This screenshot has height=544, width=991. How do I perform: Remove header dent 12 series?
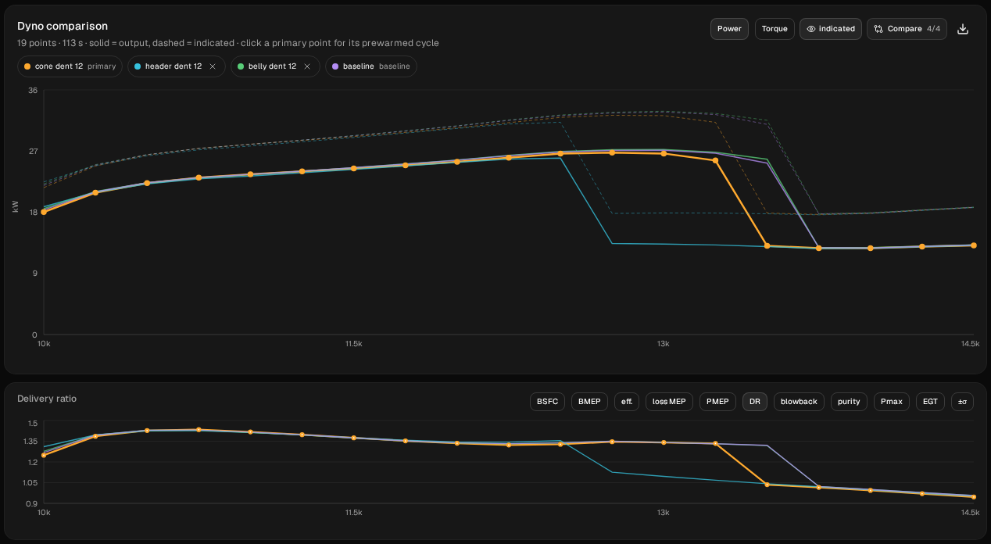(213, 66)
